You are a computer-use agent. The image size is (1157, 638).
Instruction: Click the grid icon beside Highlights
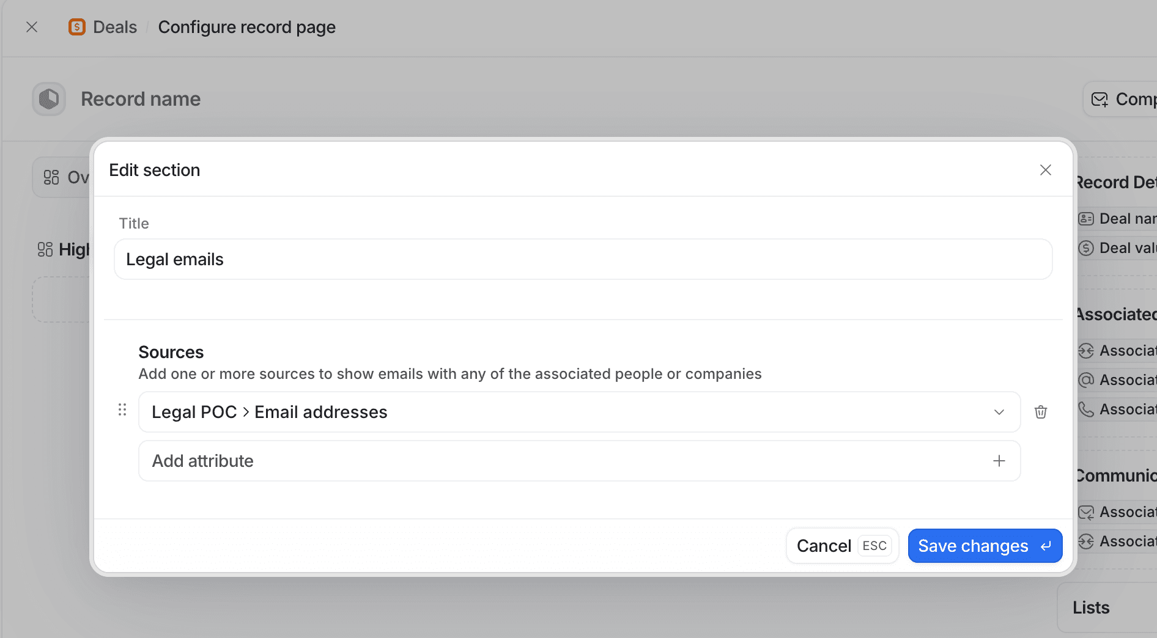point(44,249)
